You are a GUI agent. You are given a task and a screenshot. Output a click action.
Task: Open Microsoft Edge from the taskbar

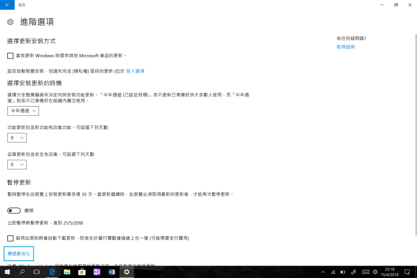pos(52,272)
